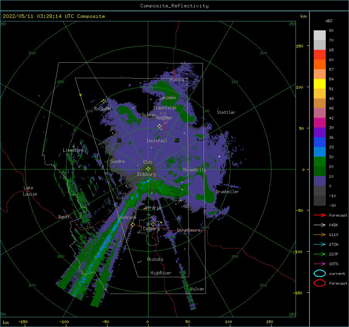Click the 150 tick on right axis
349x327 pixels.
pyautogui.click(x=299, y=46)
